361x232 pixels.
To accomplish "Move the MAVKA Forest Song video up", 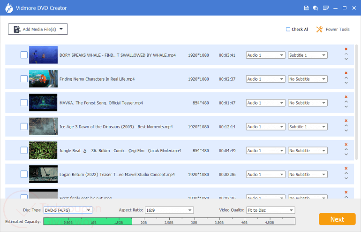I will 346,102.
